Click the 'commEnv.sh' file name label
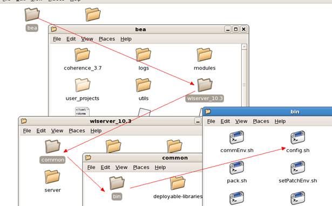This screenshot has width=332, height=206. coord(237,150)
